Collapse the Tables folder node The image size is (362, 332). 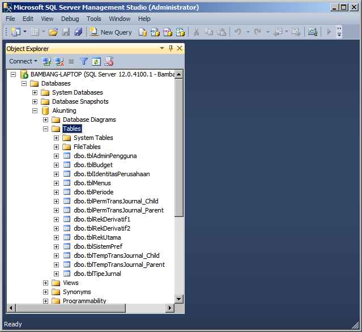45,129
